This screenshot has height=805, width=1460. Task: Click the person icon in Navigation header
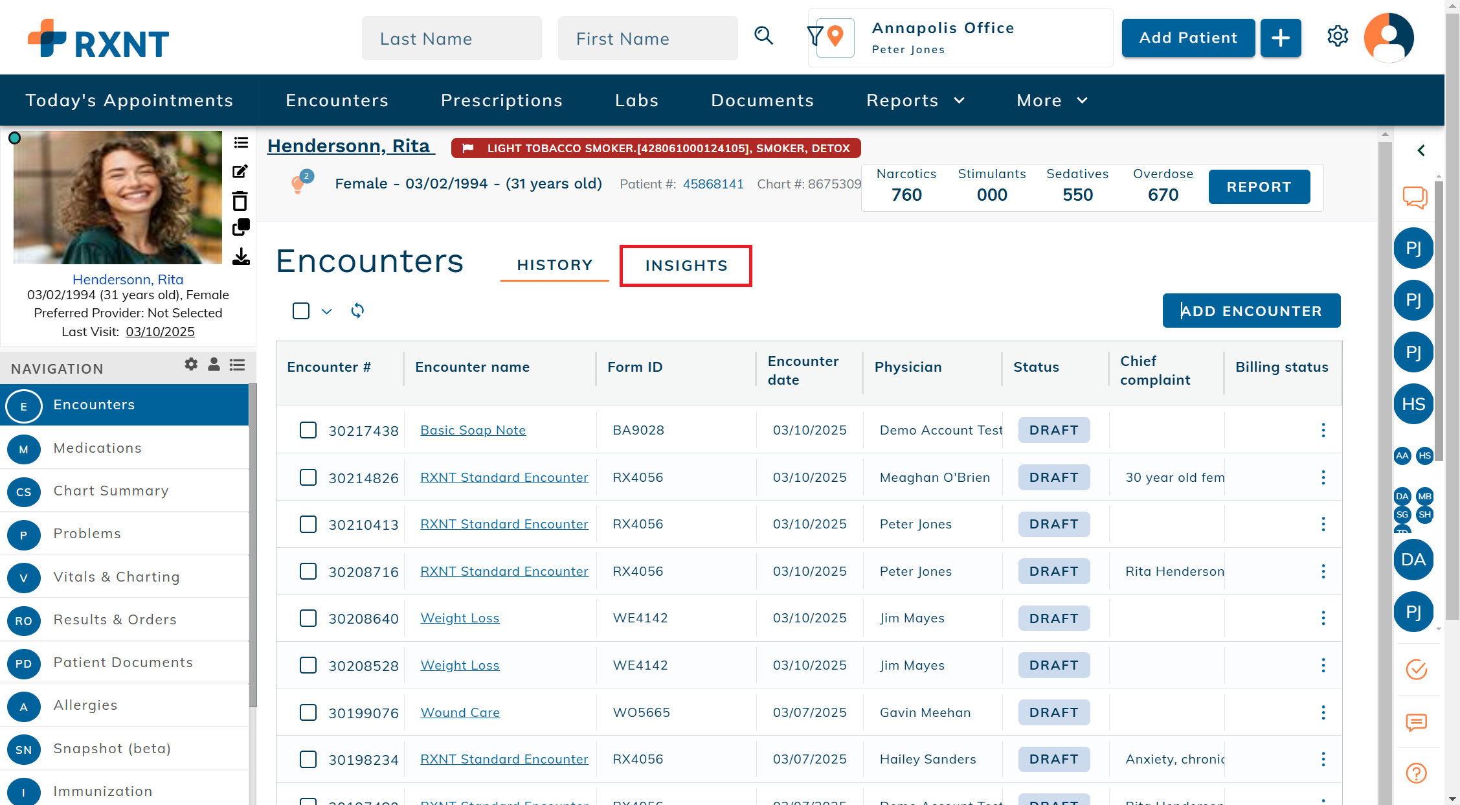[x=214, y=364]
